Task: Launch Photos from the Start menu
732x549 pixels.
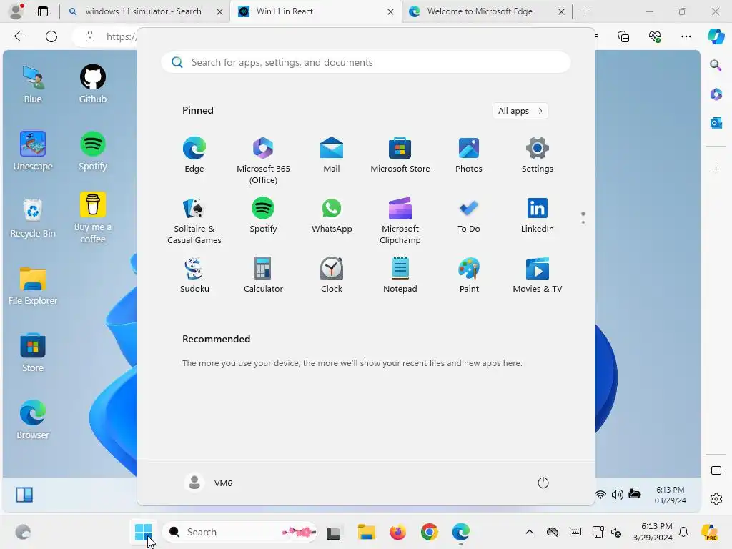Action: coord(469,155)
